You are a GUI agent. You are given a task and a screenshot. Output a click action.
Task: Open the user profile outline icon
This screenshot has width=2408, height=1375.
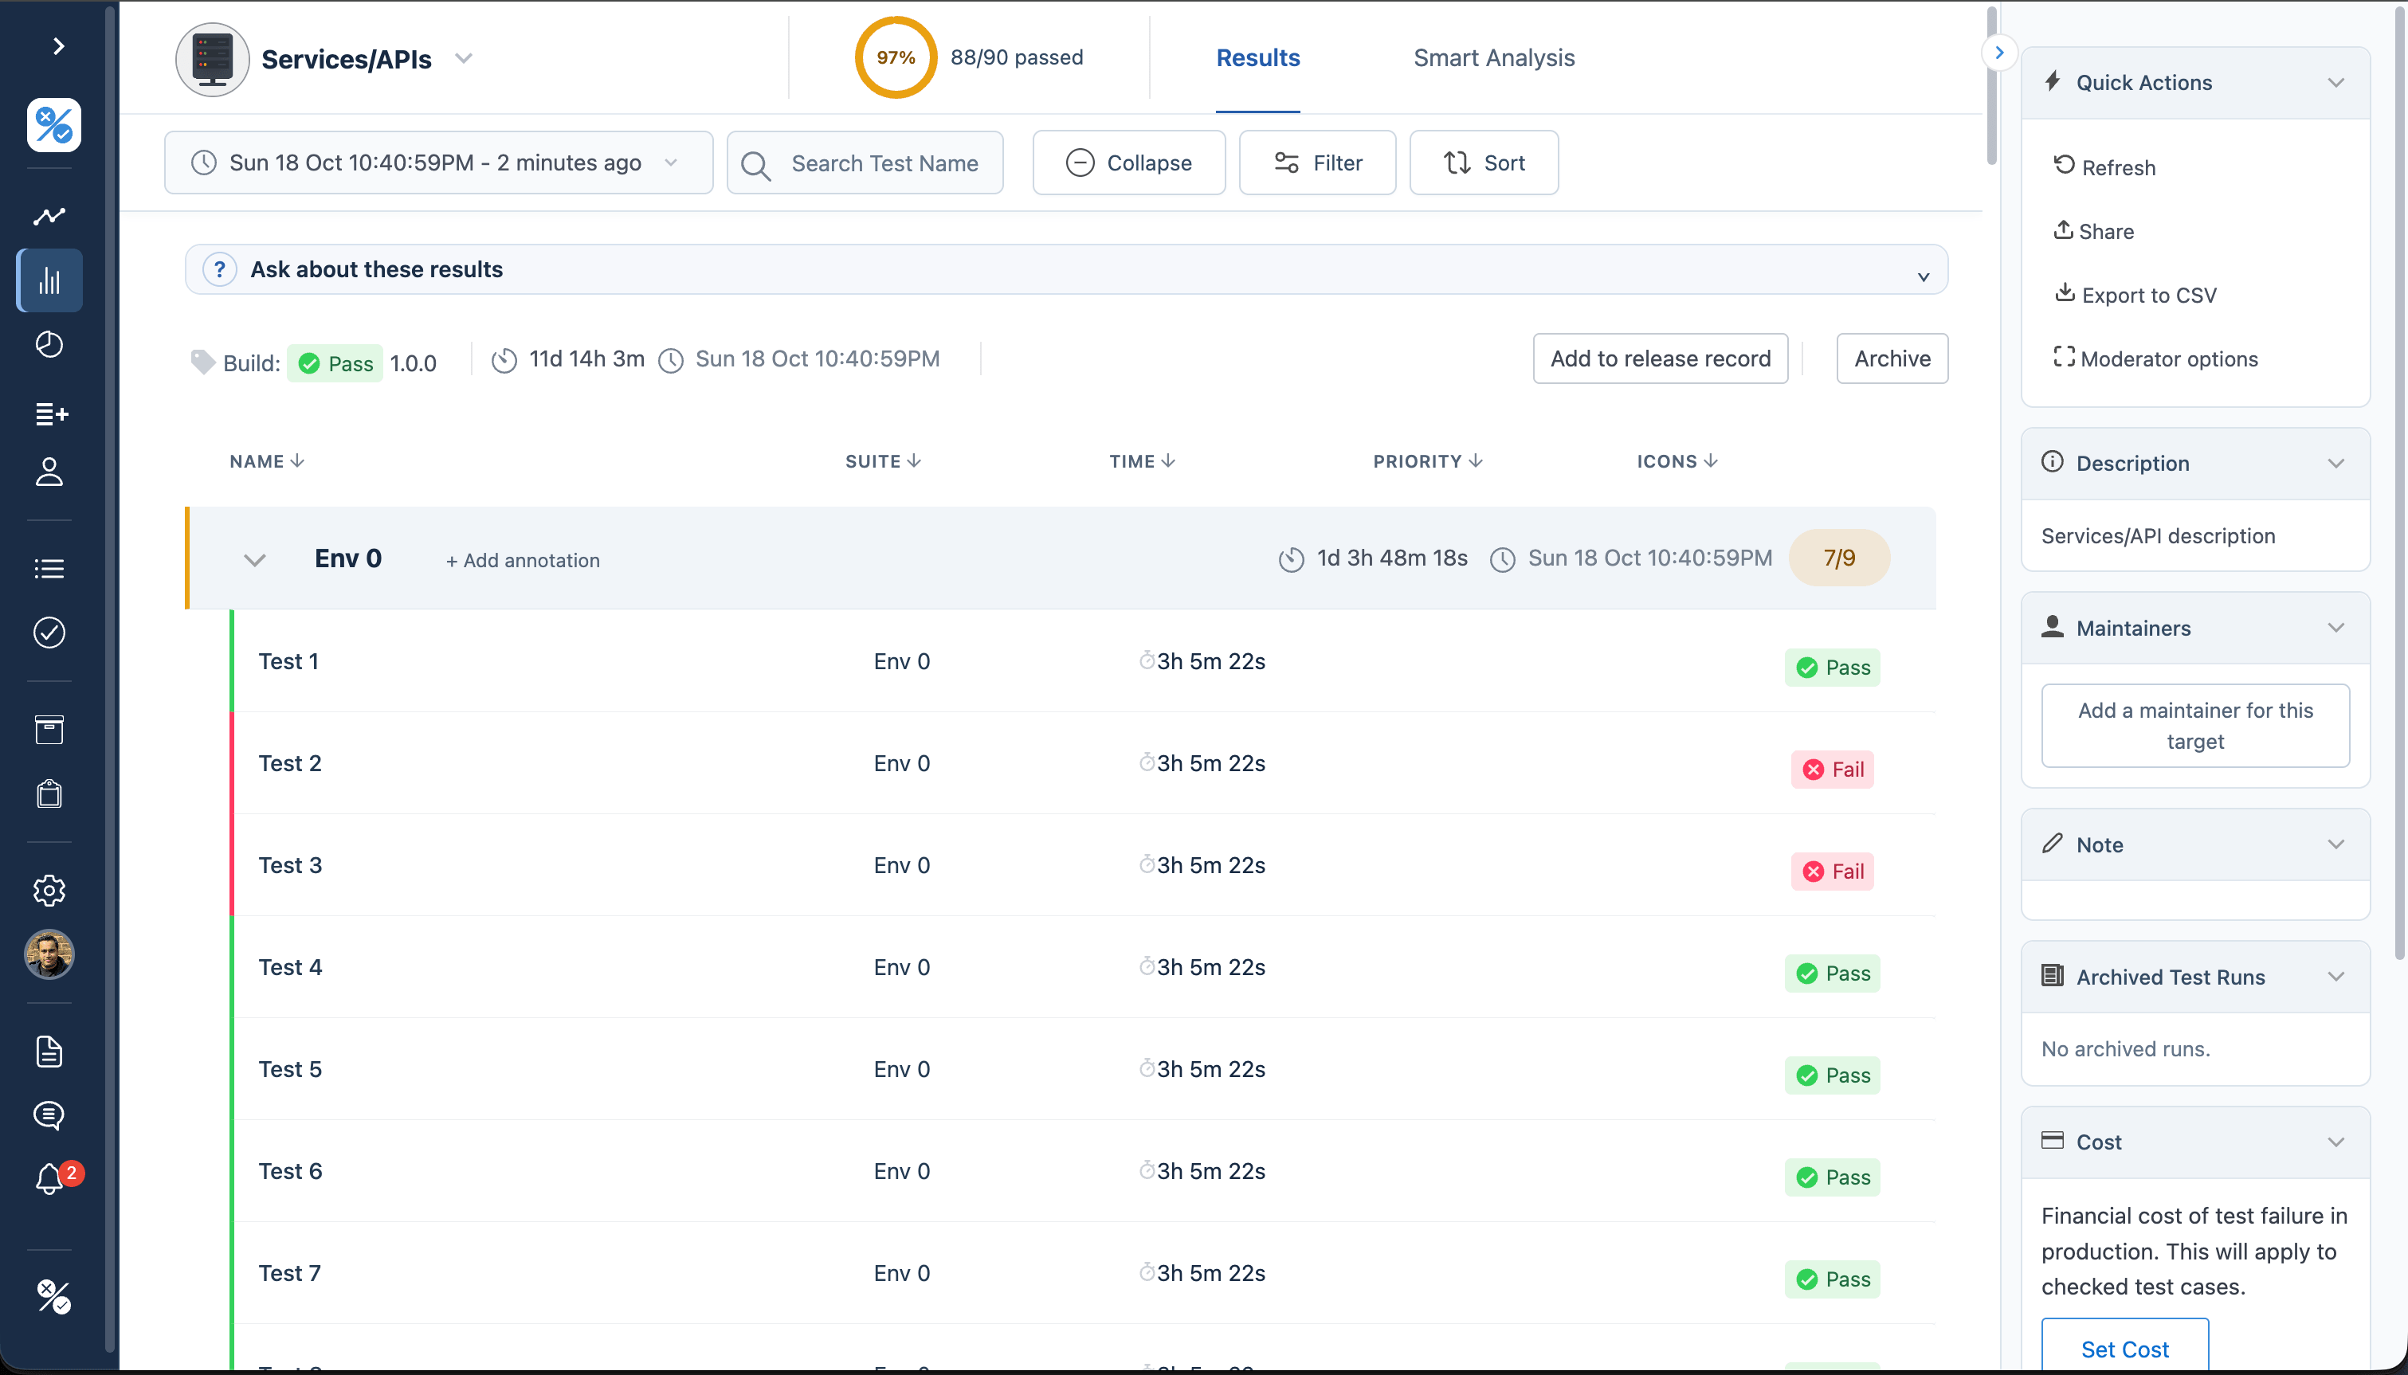[49, 472]
